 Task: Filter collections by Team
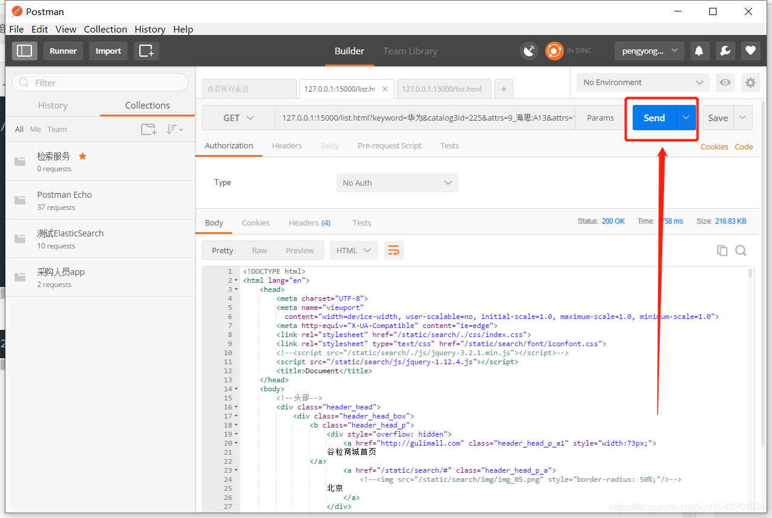(57, 129)
